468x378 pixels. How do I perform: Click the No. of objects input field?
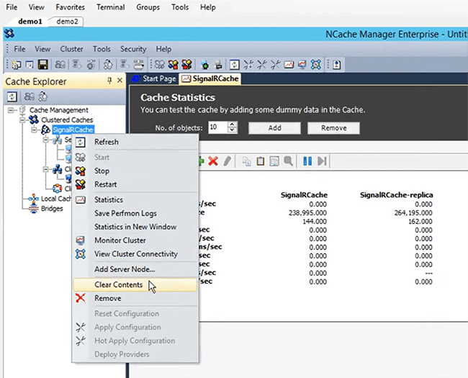tap(218, 127)
